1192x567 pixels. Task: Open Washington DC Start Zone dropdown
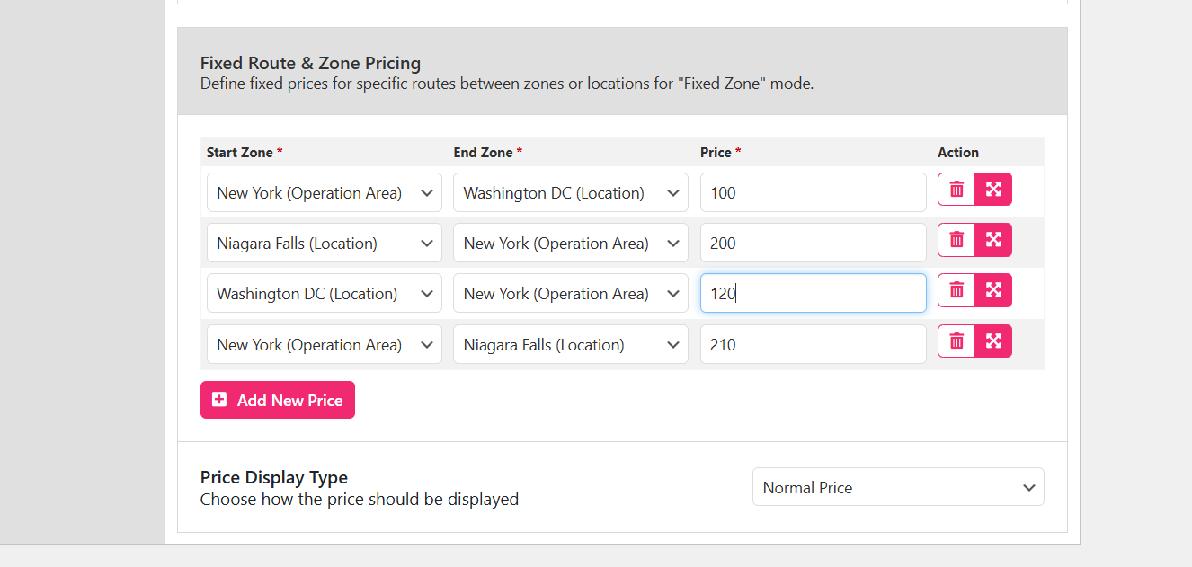pyautogui.click(x=324, y=293)
